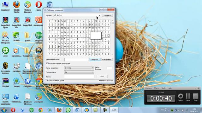The image size is (202, 113).
Task: Select the £ character in the grid
Action: click(x=105, y=35)
